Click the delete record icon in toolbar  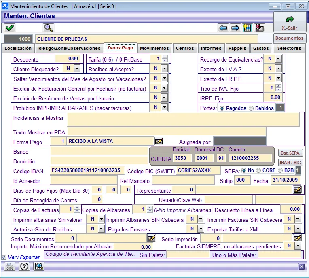coord(259,28)
